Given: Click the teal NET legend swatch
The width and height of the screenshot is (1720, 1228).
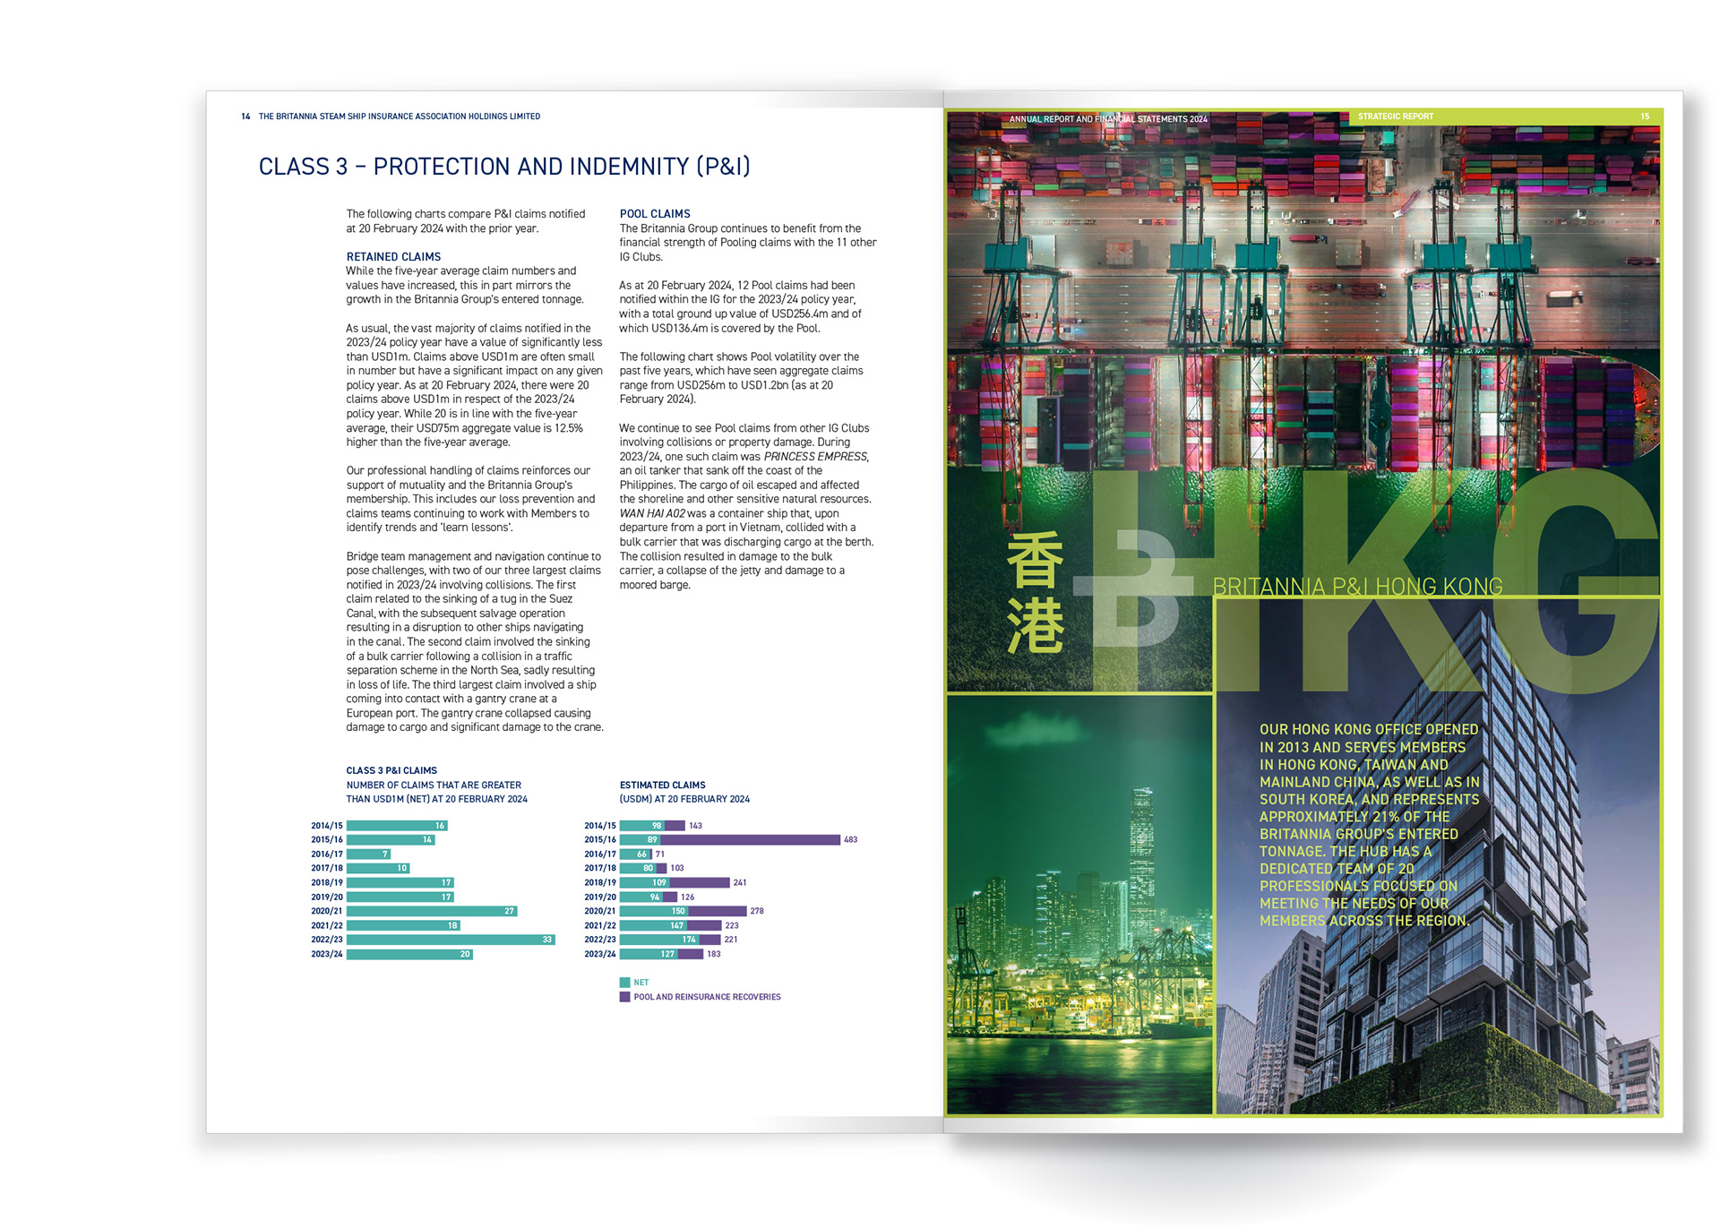Looking at the screenshot, I should tap(624, 983).
